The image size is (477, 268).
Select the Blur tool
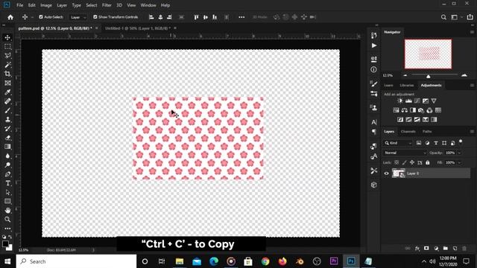point(7,156)
